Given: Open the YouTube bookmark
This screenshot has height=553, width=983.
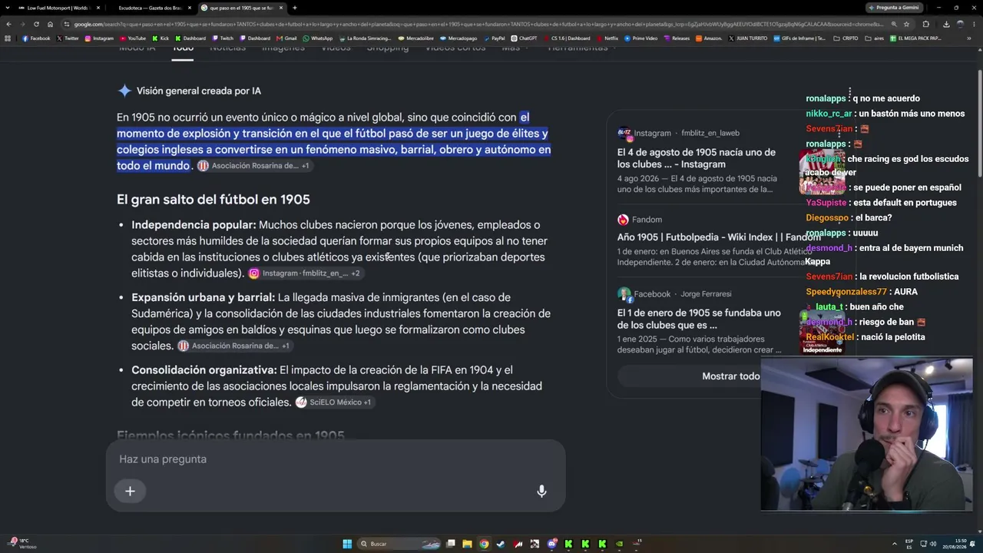Looking at the screenshot, I should 133,38.
